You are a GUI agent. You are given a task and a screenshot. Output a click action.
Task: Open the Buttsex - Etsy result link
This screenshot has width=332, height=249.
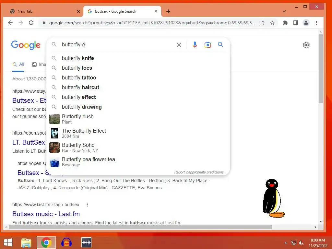tap(29, 101)
